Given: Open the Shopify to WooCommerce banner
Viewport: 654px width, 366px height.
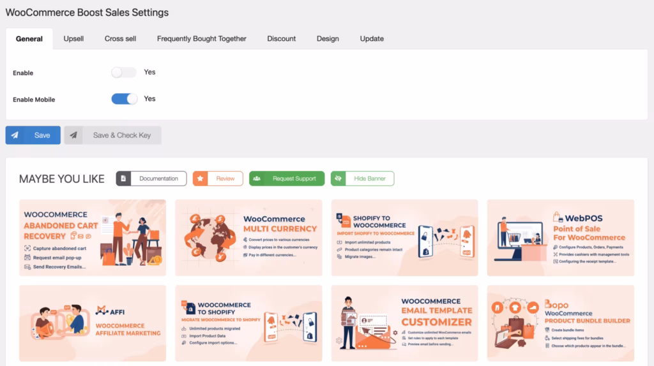Looking at the screenshot, I should click(404, 238).
